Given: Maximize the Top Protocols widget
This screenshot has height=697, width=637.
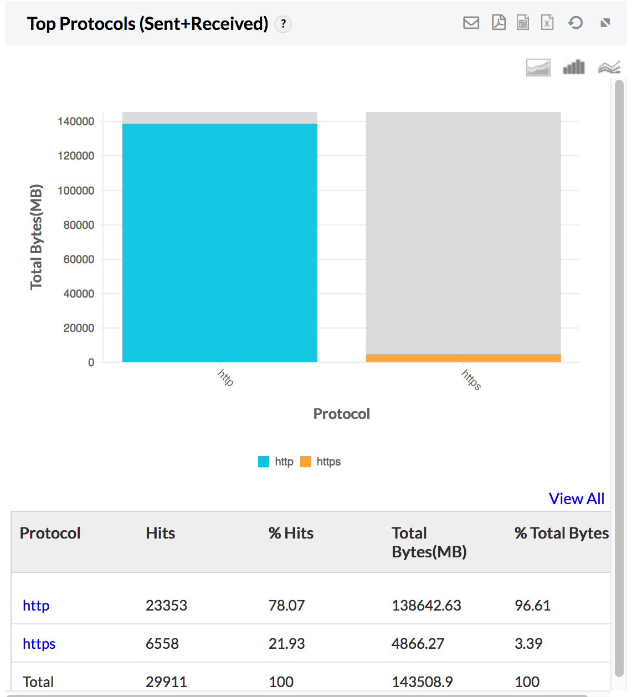Looking at the screenshot, I should tap(605, 23).
